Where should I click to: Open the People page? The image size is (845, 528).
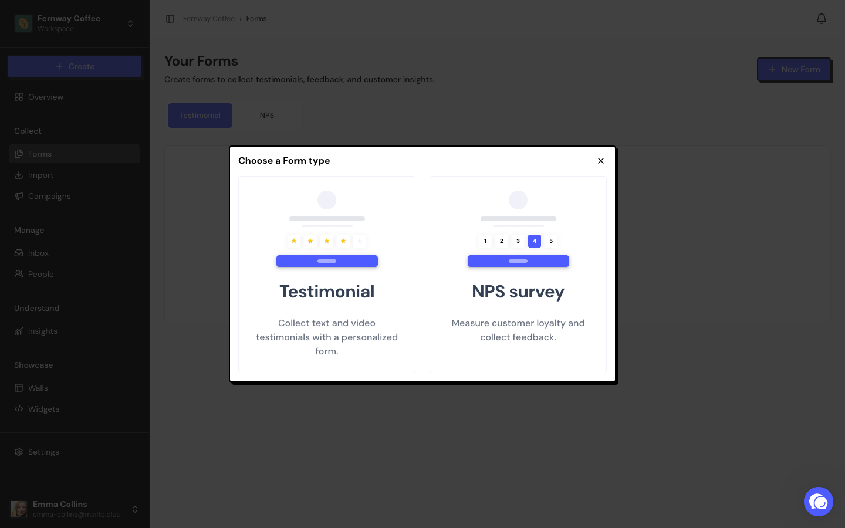75,274
